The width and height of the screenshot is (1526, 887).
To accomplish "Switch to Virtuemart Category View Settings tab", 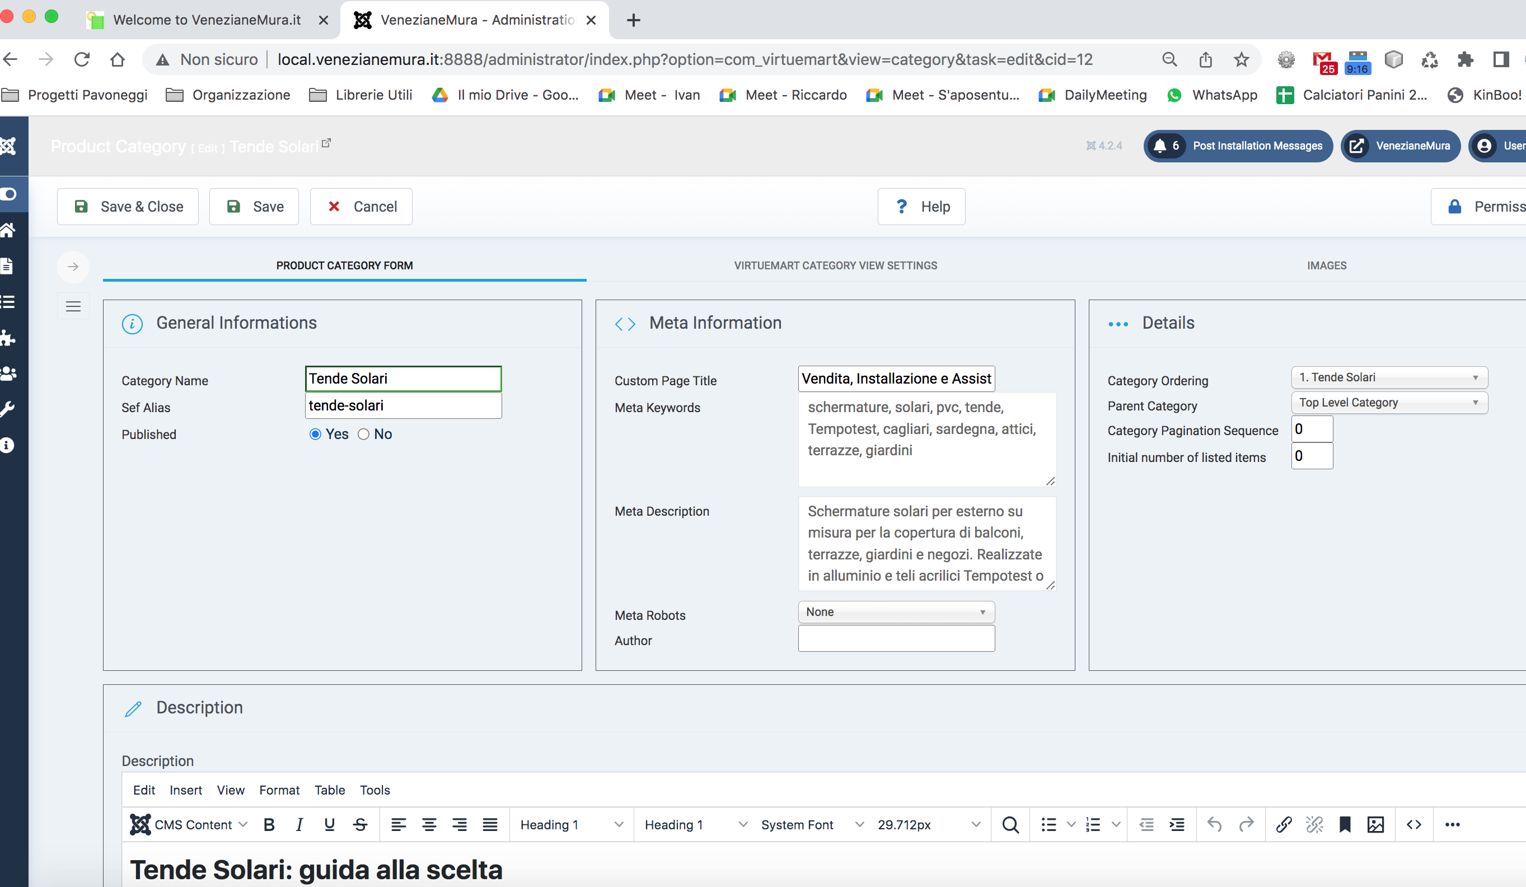I will click(x=835, y=265).
